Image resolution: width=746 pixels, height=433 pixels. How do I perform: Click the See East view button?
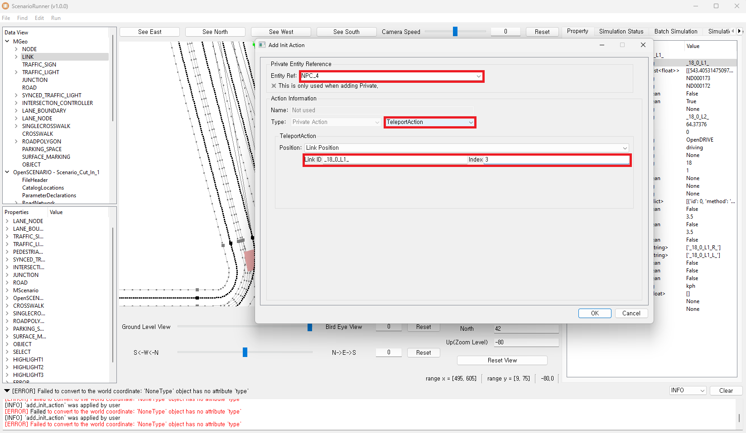coord(149,32)
